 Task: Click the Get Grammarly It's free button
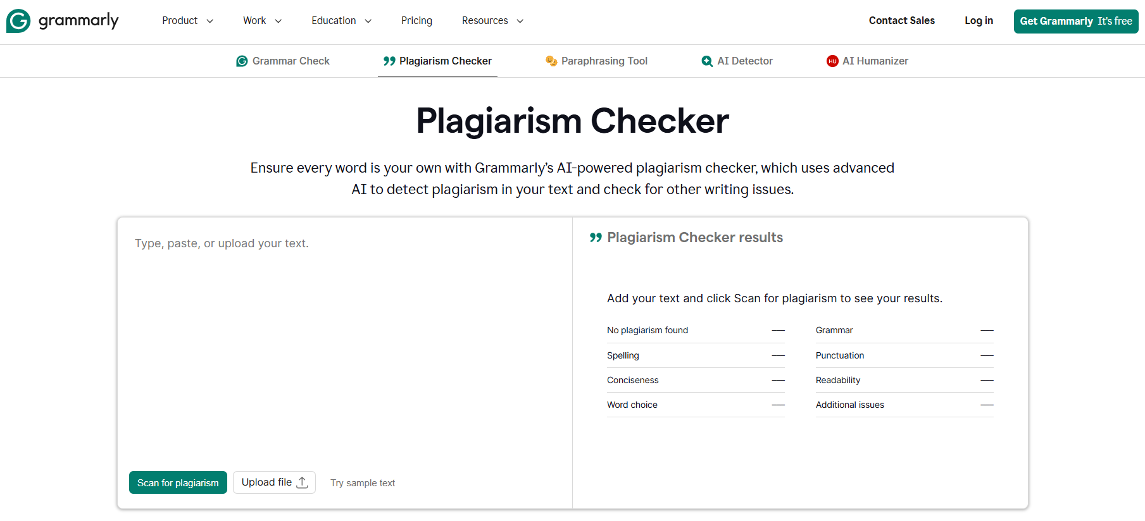1075,21
